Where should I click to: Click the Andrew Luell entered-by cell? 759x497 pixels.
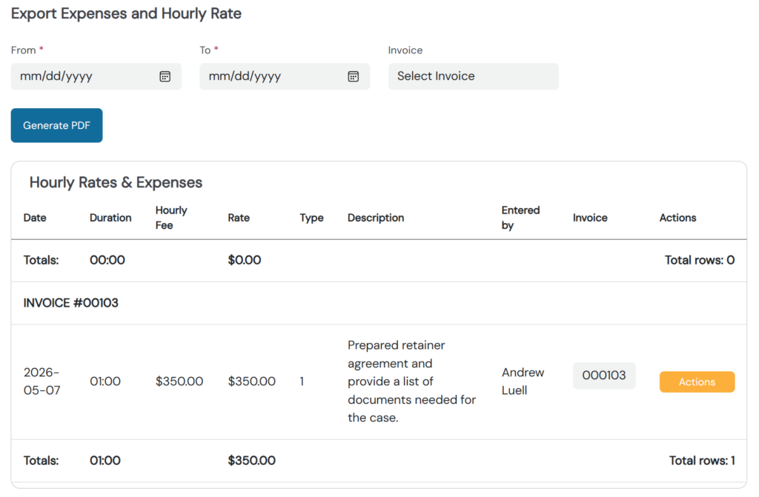(523, 381)
